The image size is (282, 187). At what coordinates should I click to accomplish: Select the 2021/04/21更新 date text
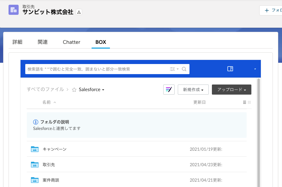[206, 180]
